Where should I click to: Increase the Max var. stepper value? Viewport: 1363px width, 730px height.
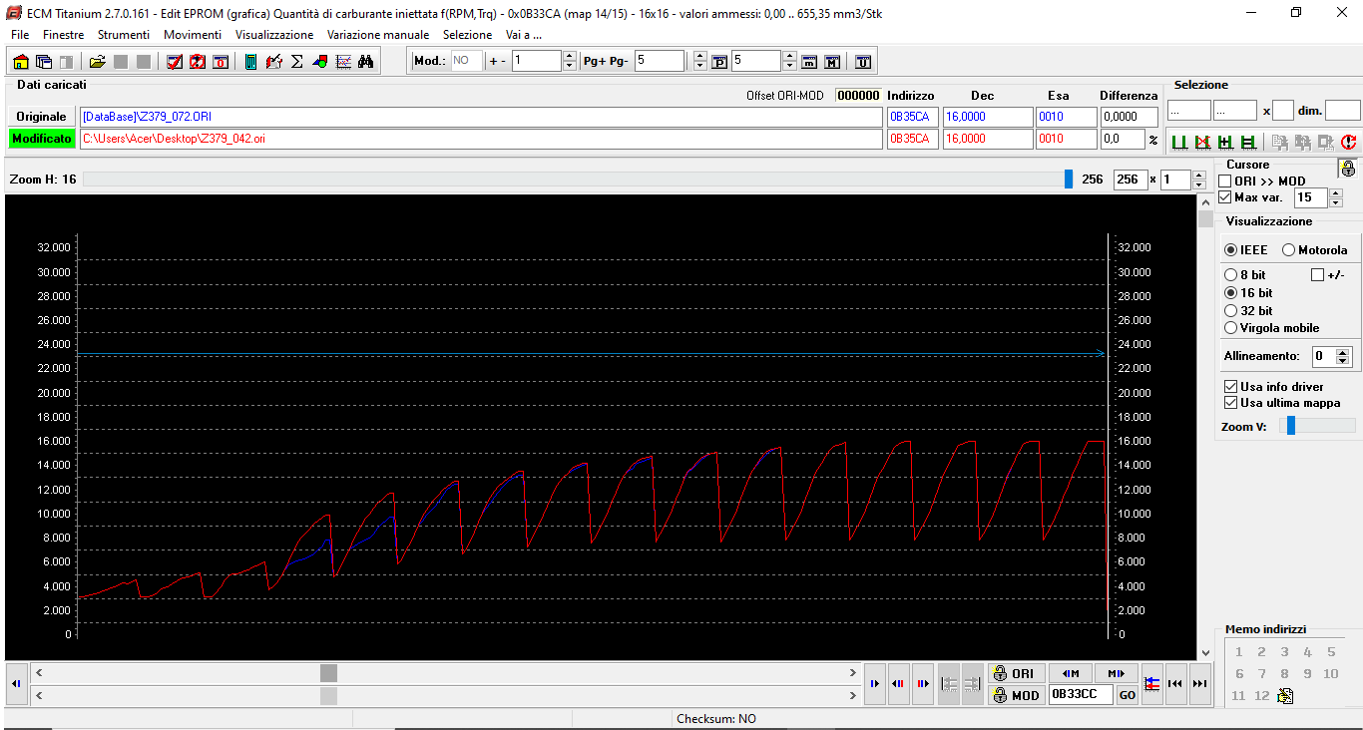1336,192
